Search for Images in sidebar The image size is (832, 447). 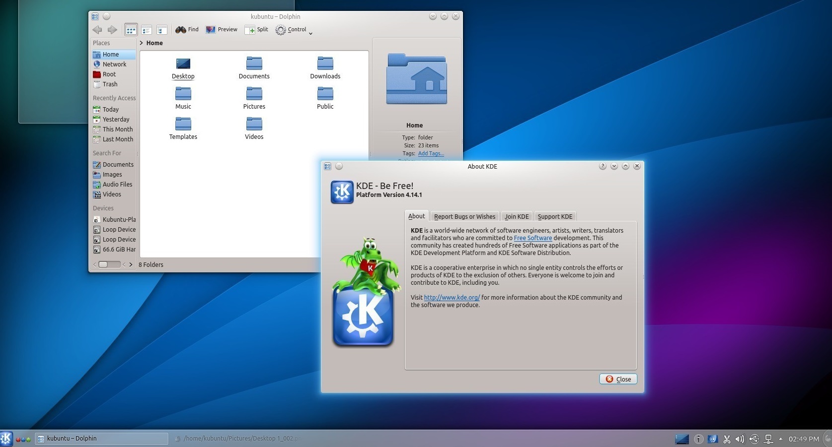click(x=114, y=175)
